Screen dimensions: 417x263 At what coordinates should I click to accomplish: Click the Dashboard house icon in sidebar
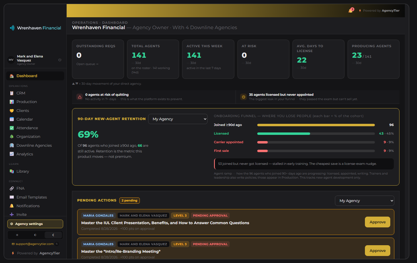12,76
